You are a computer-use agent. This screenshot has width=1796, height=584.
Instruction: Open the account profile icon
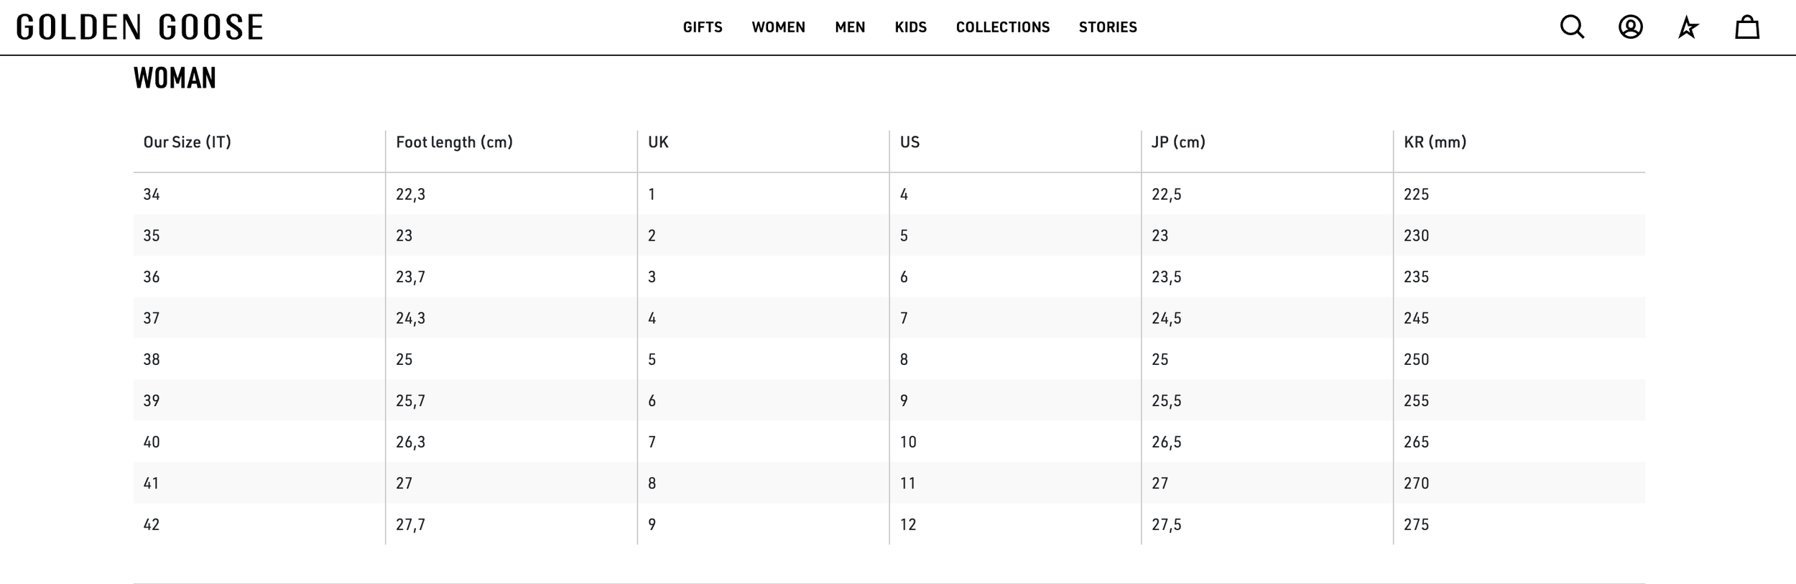pos(1630,27)
